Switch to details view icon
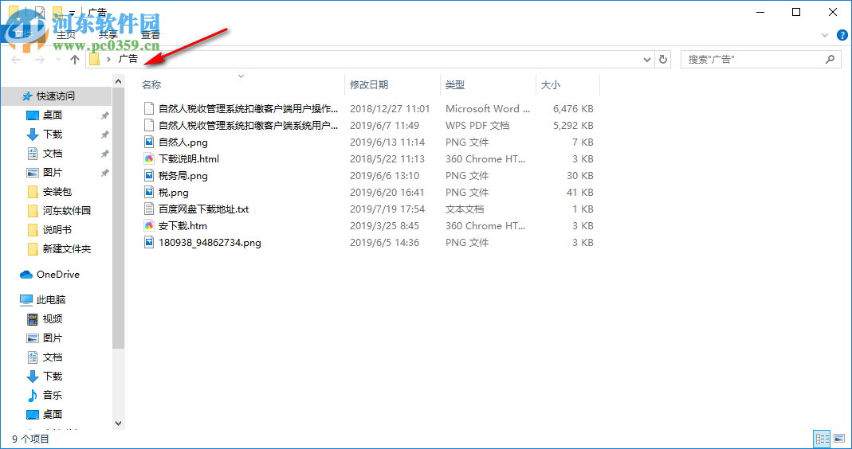Image resolution: width=852 pixels, height=449 pixels. tap(822, 439)
